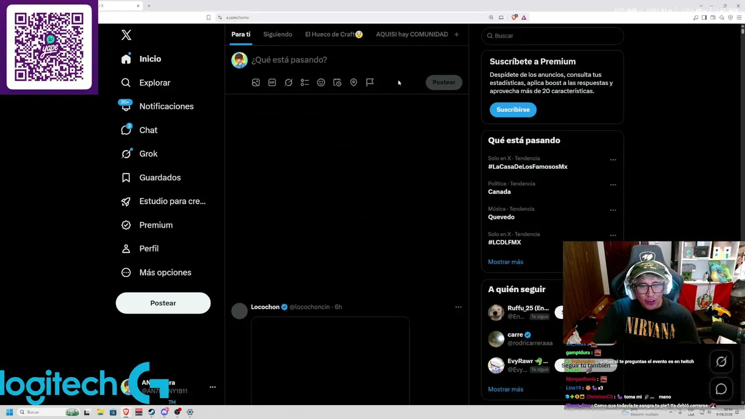Open carre suggested profile

(515, 335)
